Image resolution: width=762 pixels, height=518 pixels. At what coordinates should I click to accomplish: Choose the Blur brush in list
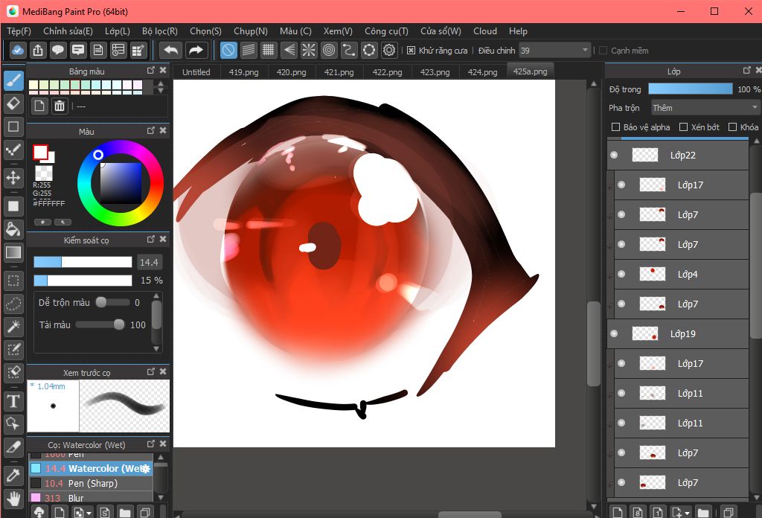point(75,498)
